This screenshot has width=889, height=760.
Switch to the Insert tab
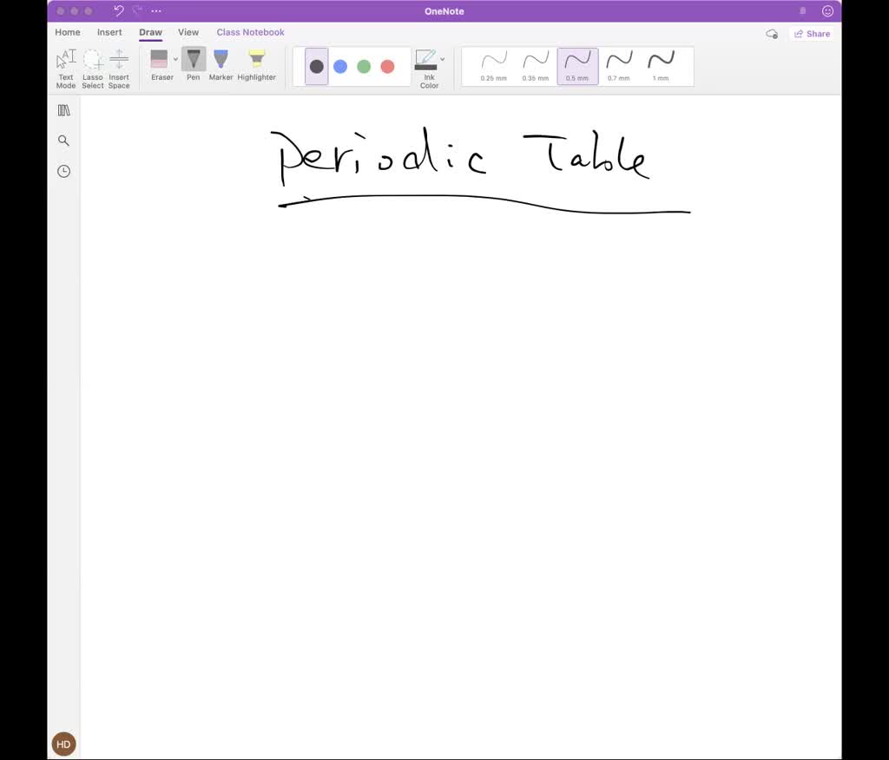tap(109, 32)
